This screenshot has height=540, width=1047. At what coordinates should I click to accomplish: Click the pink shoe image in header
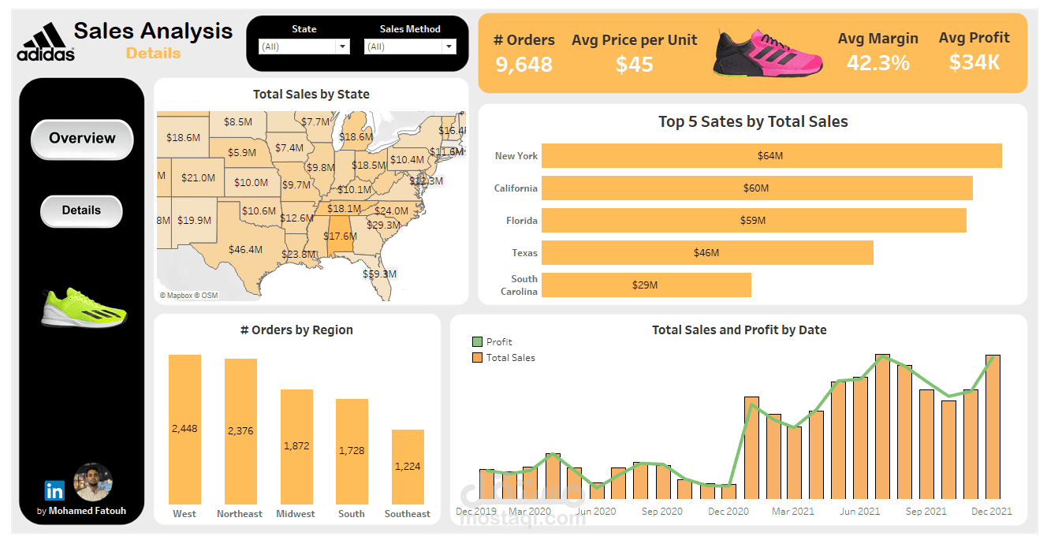point(769,54)
